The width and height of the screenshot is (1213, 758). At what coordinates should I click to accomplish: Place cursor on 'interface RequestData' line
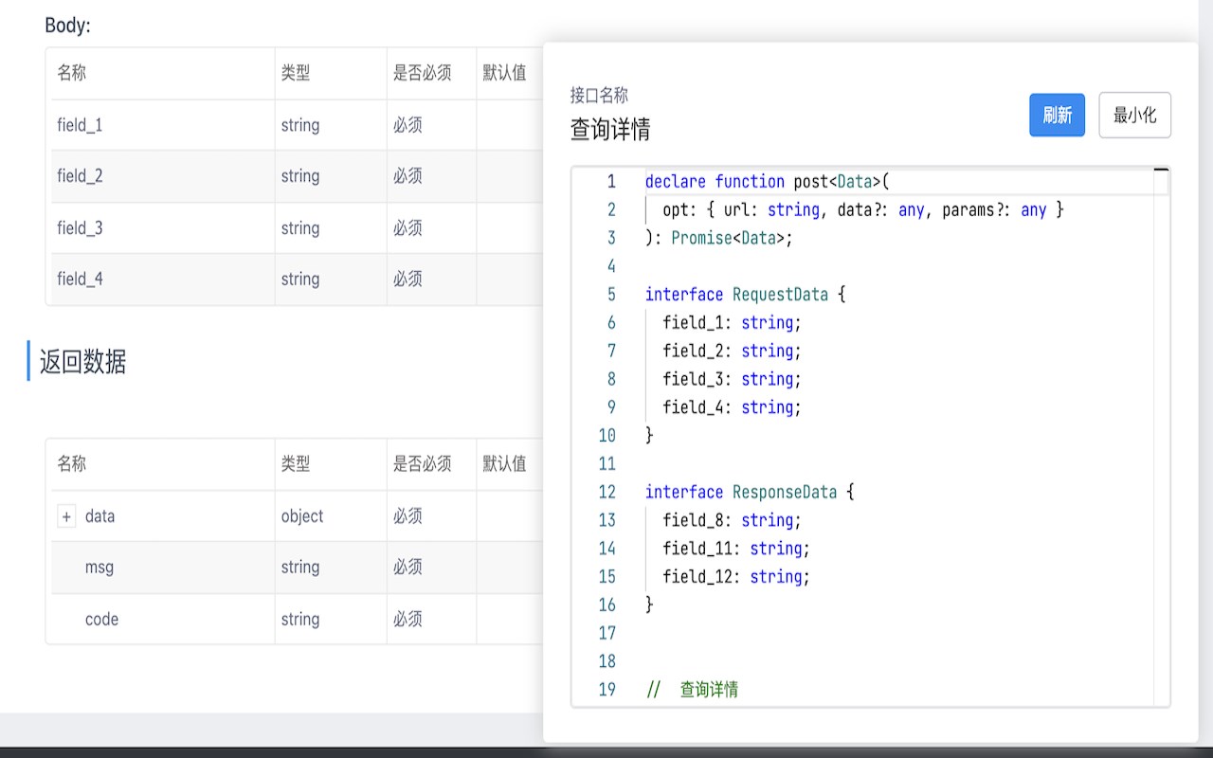(x=745, y=295)
